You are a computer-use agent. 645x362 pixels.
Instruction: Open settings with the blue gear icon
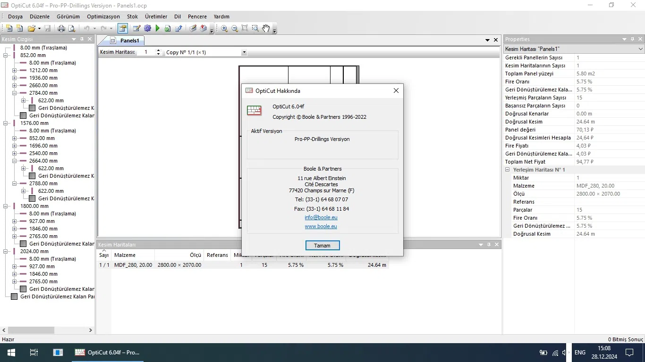(x=147, y=28)
